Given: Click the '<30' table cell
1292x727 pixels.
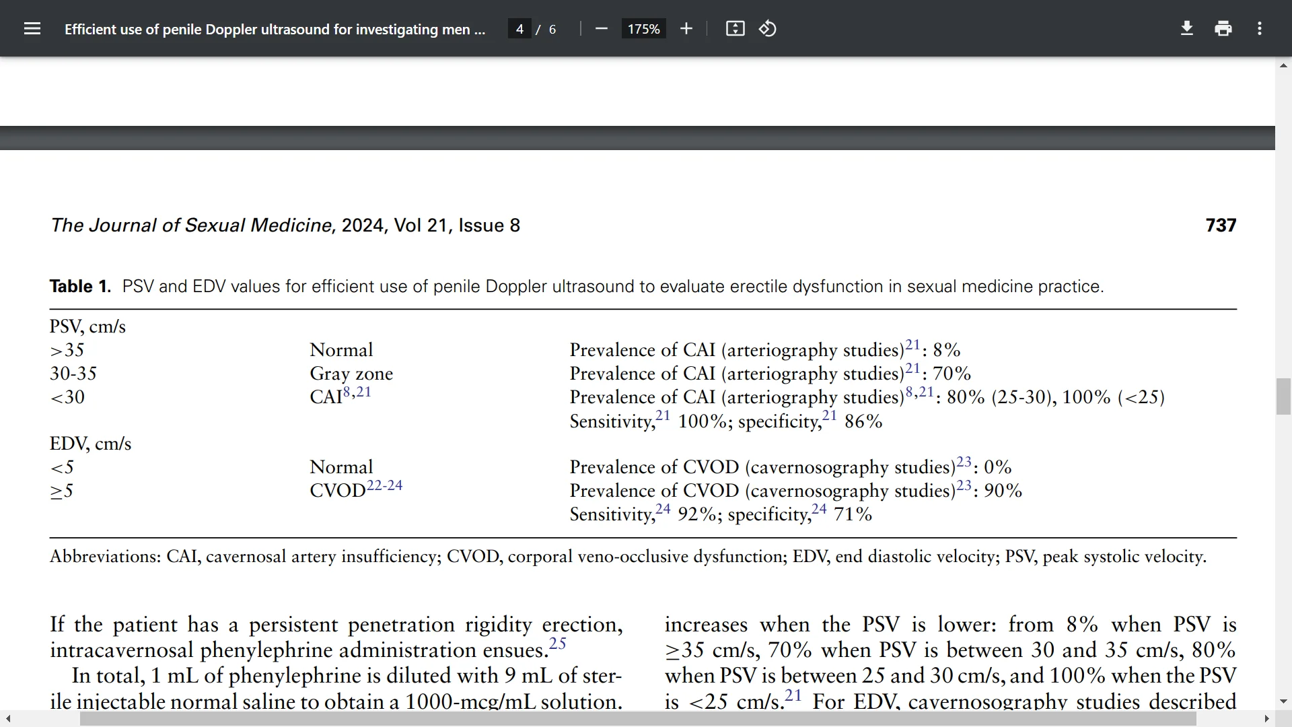Looking at the screenshot, I should pyautogui.click(x=67, y=397).
